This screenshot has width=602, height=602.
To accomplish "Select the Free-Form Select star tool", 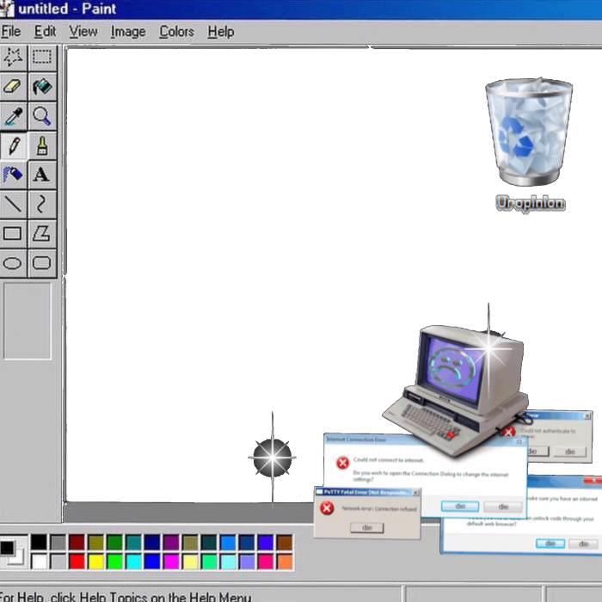I will tap(13, 58).
